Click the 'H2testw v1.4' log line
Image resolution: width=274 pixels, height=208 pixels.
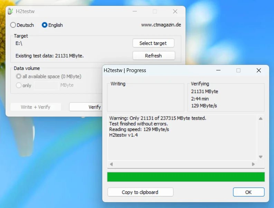click(x=123, y=135)
